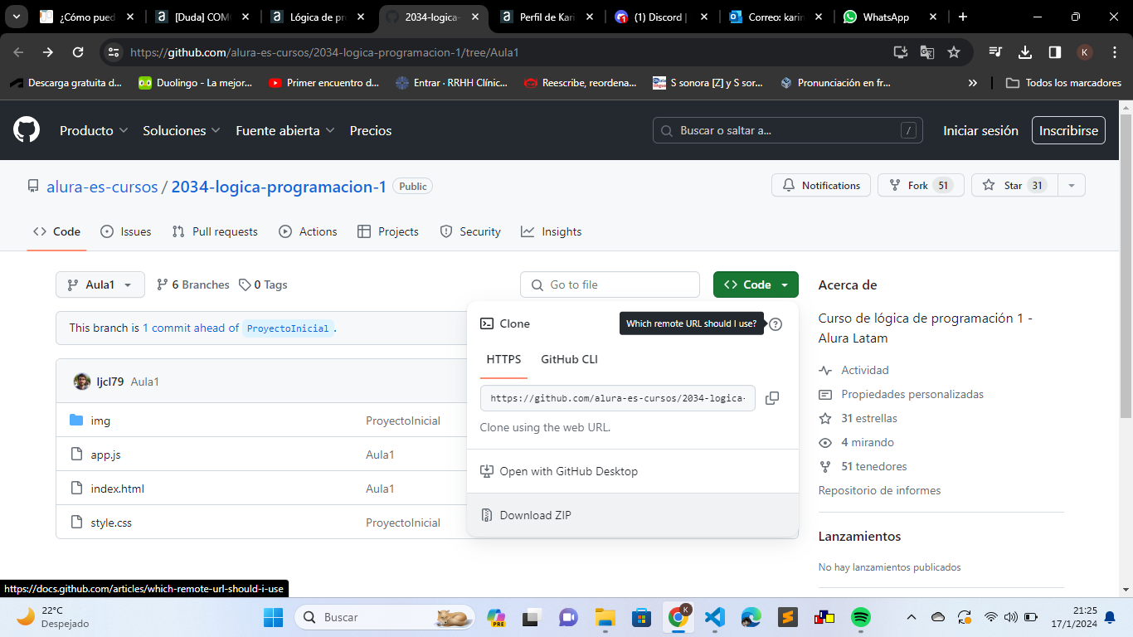1133x637 pixels.
Task: Expand the Producto navigation menu
Action: tap(94, 130)
